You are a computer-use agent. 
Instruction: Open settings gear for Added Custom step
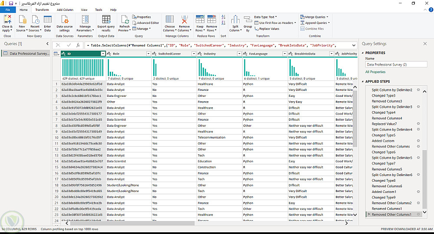418,141
